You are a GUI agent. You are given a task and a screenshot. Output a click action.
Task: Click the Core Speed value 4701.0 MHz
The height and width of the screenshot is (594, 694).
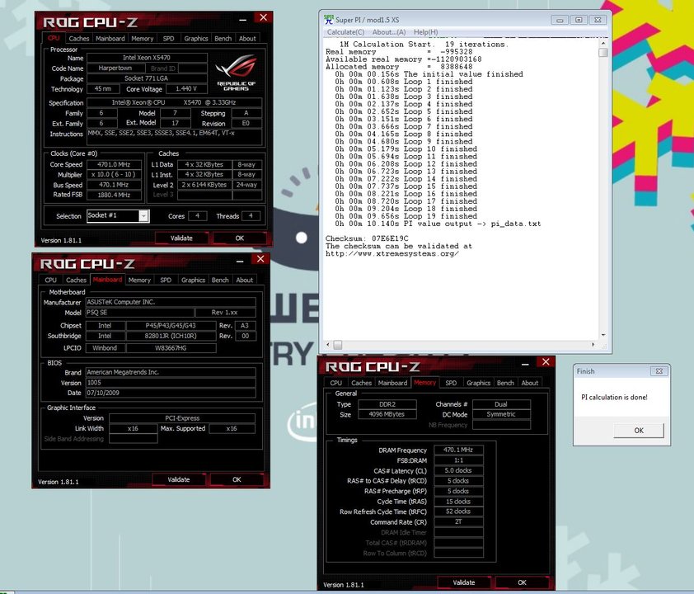114,164
